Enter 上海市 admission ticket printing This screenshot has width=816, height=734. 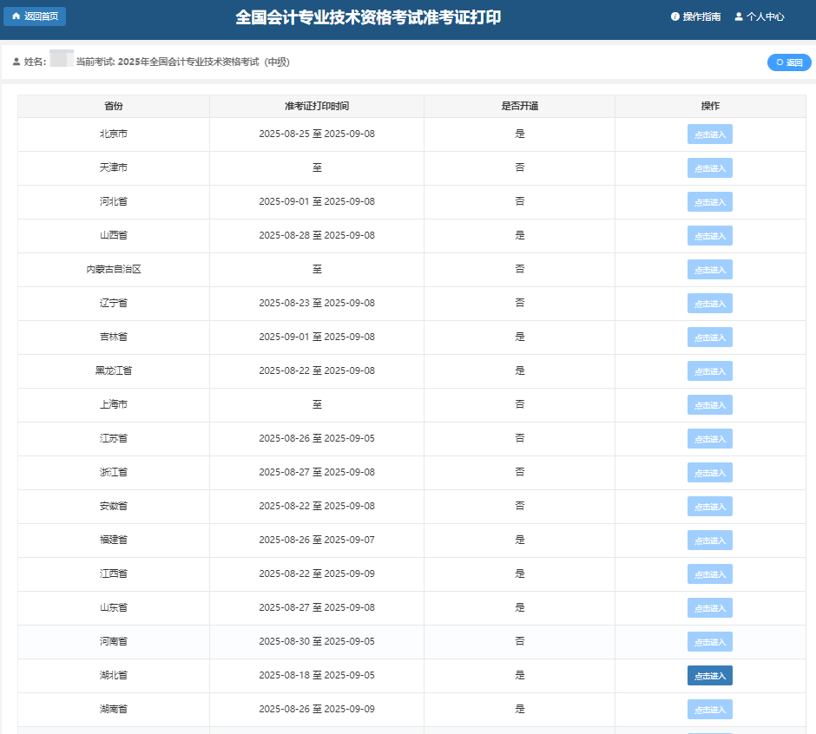pos(709,404)
